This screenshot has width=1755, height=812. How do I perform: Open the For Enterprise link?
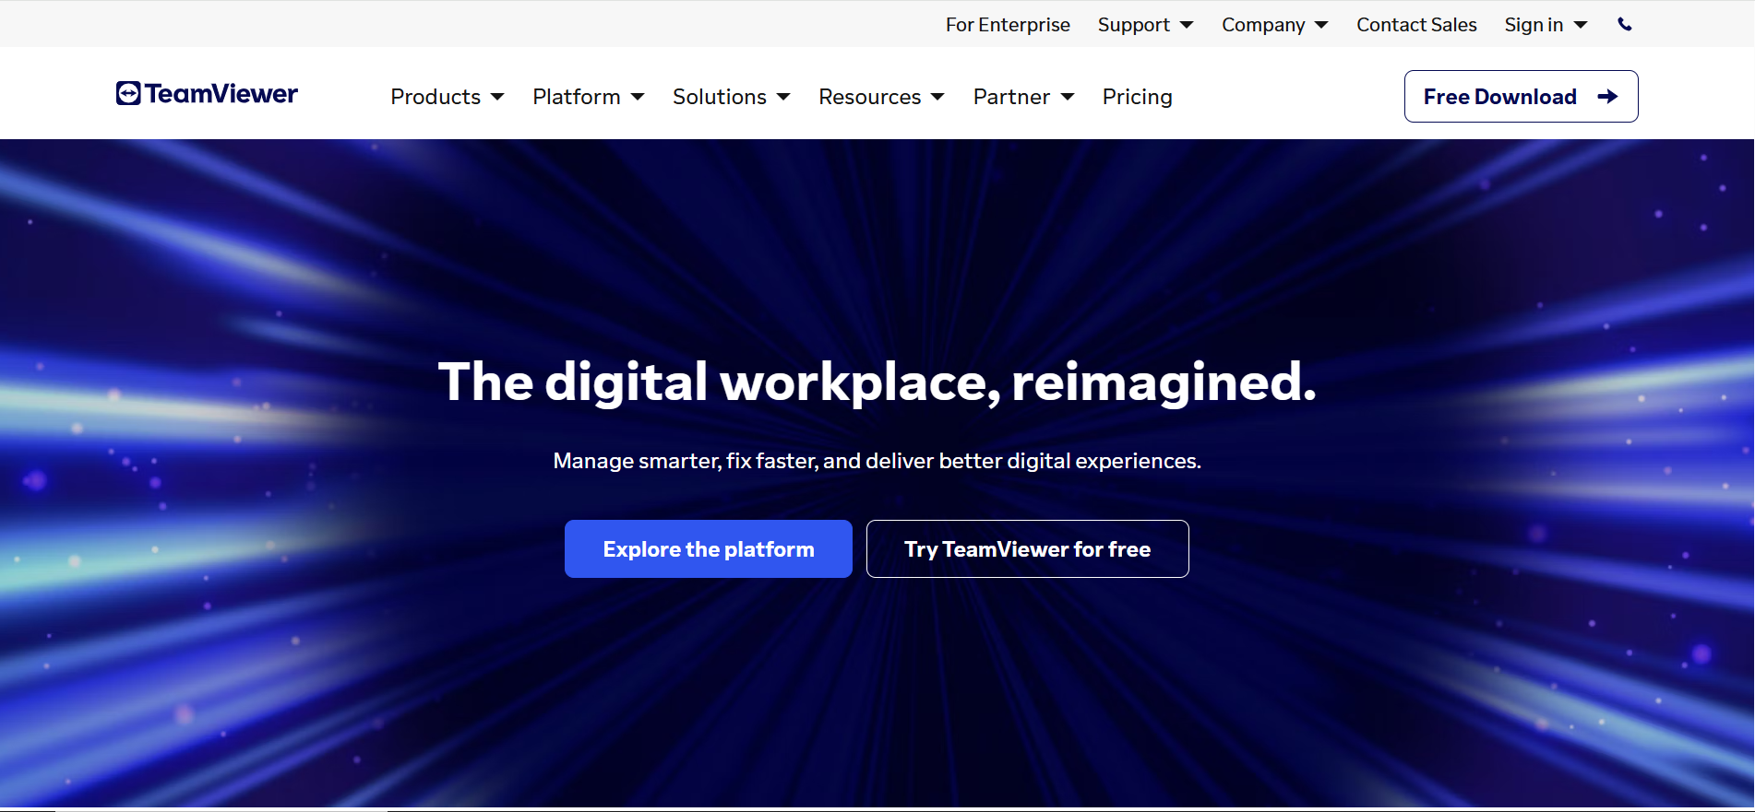tap(1008, 25)
